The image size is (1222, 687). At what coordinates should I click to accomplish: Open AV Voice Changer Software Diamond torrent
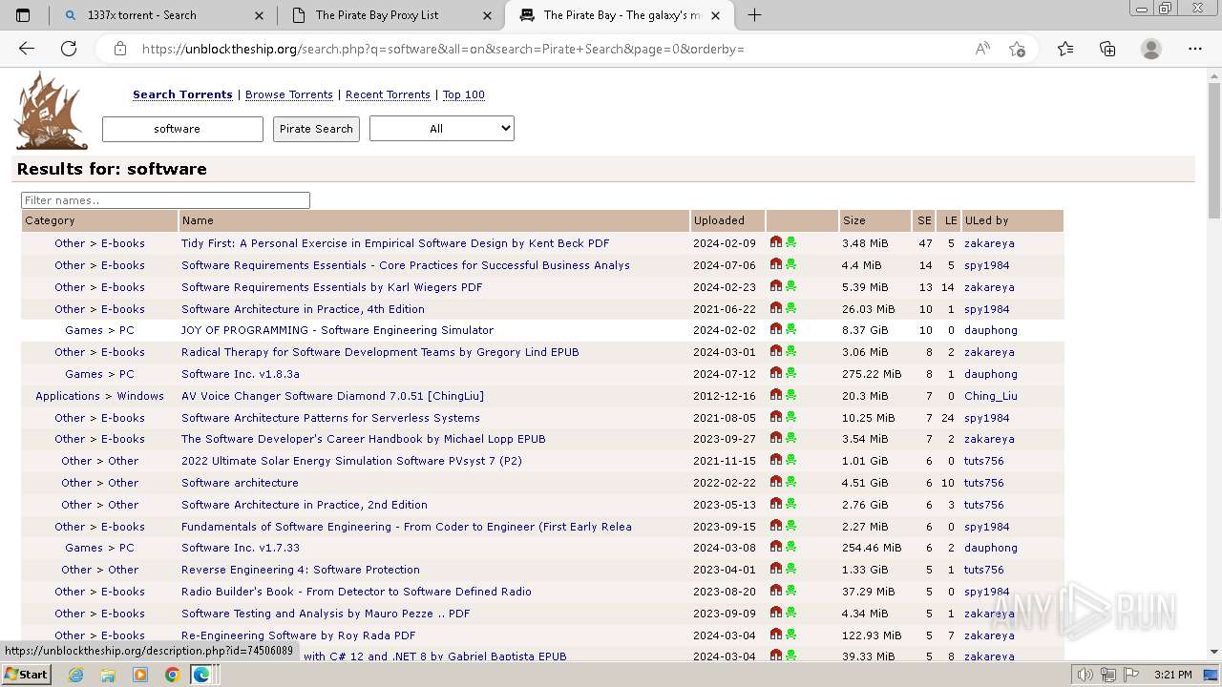332,396
